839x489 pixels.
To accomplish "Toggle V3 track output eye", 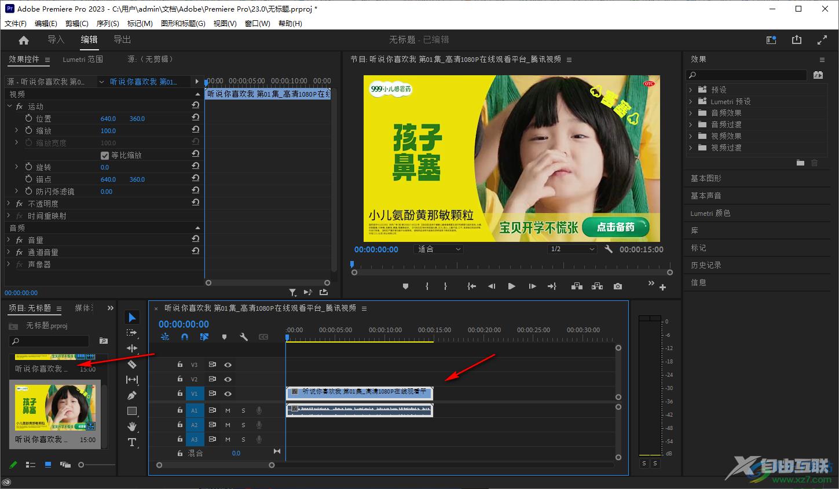I will (x=228, y=365).
